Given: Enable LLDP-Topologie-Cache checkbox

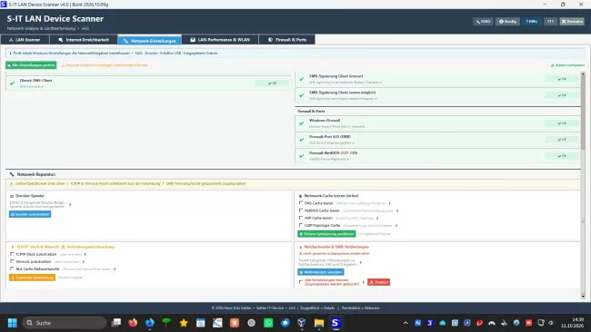Looking at the screenshot, I should (x=301, y=225).
